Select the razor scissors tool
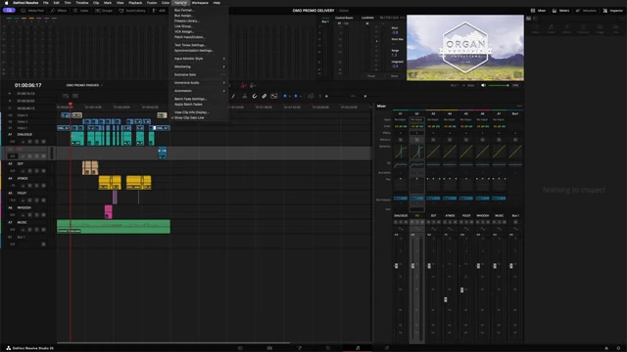The image size is (627, 352). point(244,96)
